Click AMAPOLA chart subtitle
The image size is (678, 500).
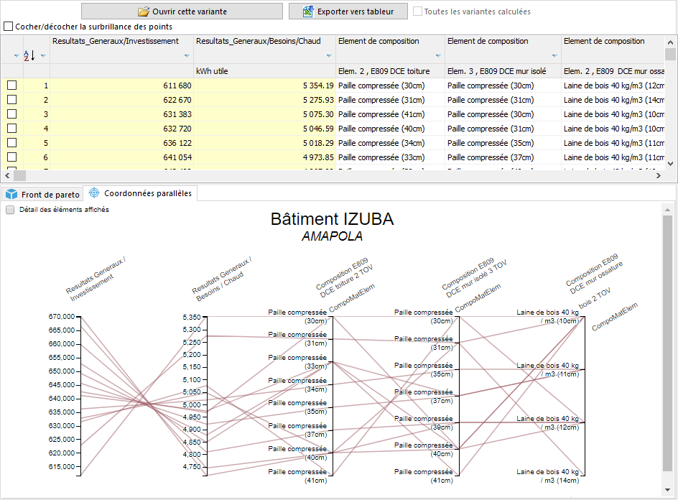(332, 236)
